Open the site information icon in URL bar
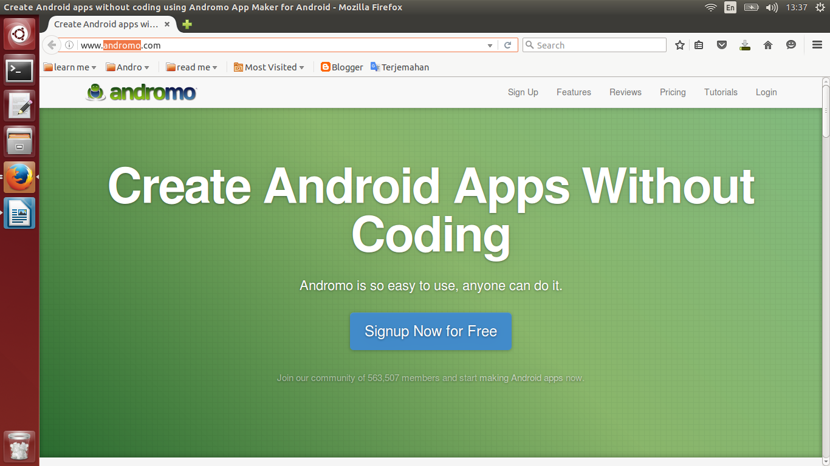 tap(69, 45)
